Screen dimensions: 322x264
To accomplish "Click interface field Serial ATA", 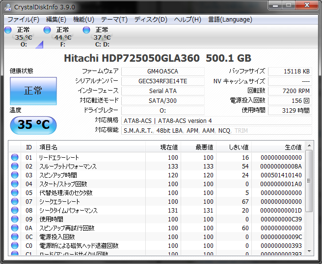I will click(163, 91).
